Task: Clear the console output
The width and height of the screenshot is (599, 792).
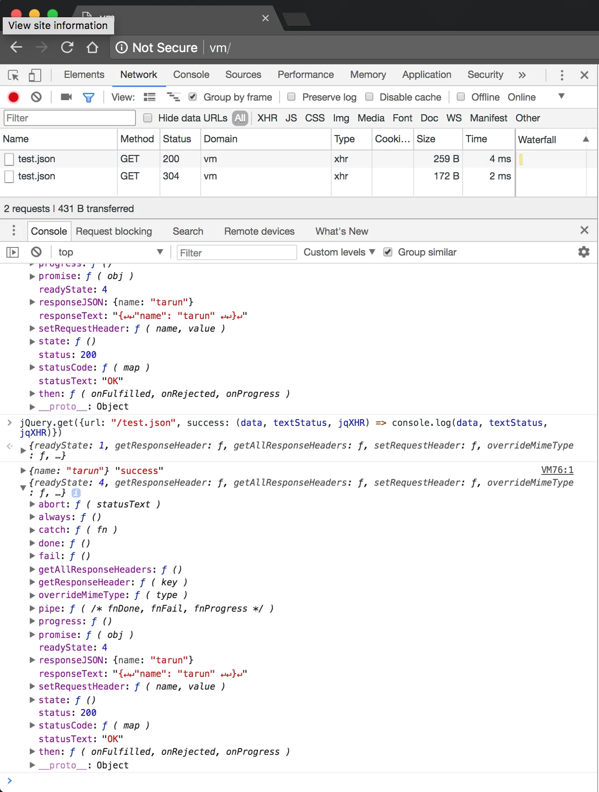Action: point(36,252)
